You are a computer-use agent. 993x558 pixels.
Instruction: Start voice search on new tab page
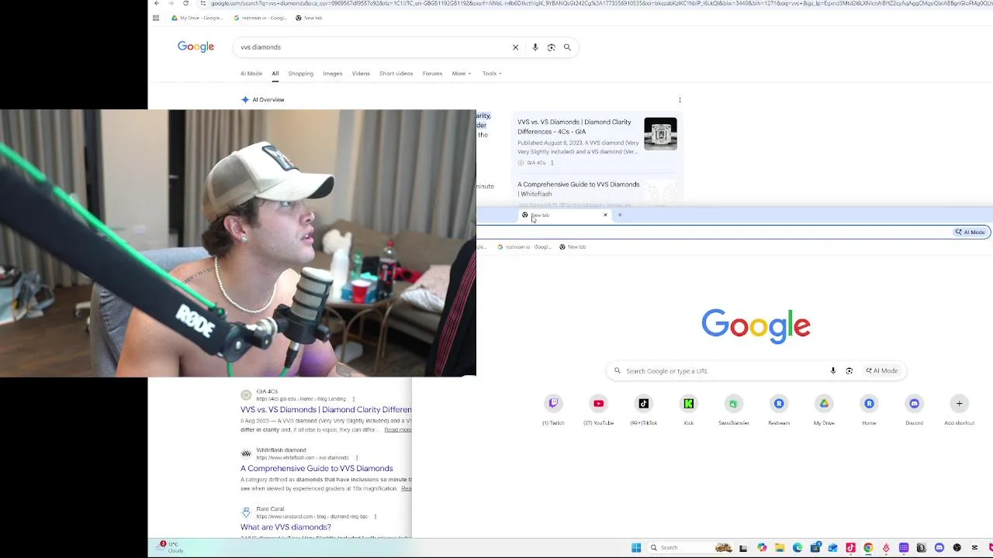click(x=833, y=370)
